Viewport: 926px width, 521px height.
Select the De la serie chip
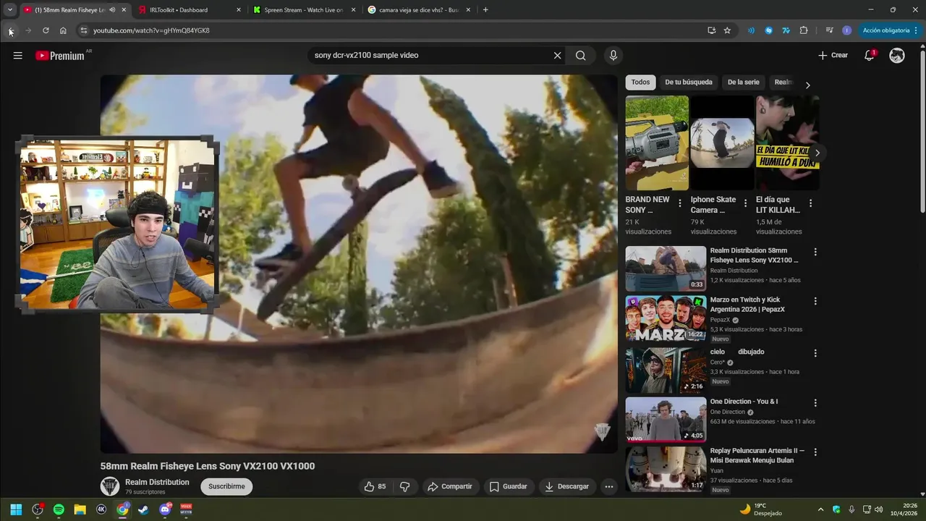[744, 82]
